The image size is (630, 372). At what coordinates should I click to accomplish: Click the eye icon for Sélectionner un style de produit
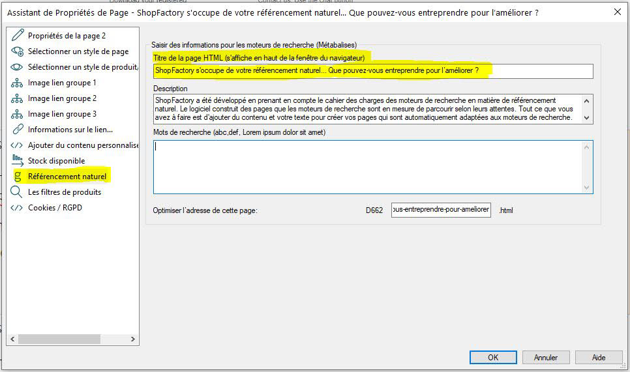coord(18,67)
